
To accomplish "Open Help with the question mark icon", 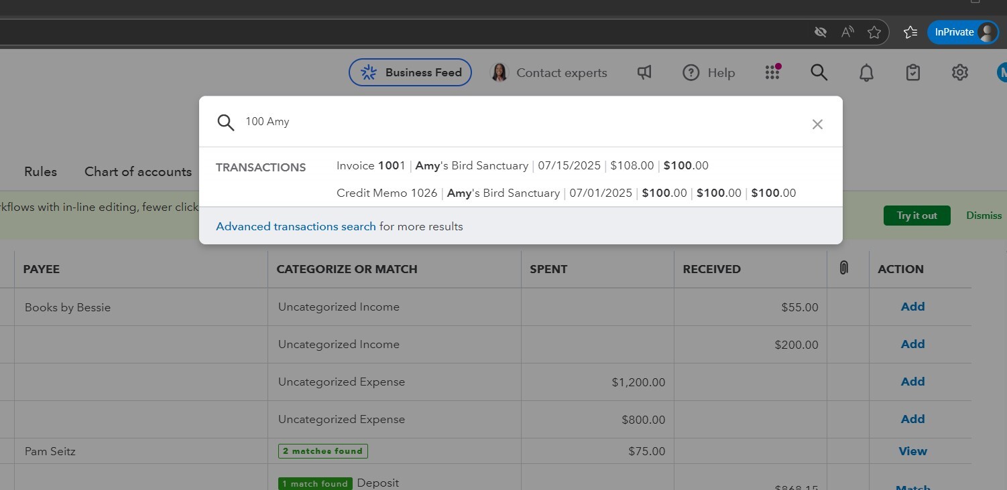I will click(691, 72).
